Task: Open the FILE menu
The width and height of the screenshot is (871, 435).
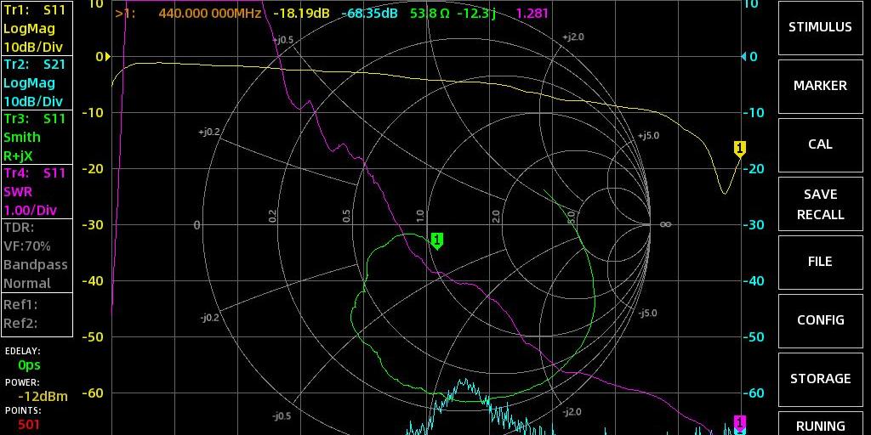Action: pos(820,262)
